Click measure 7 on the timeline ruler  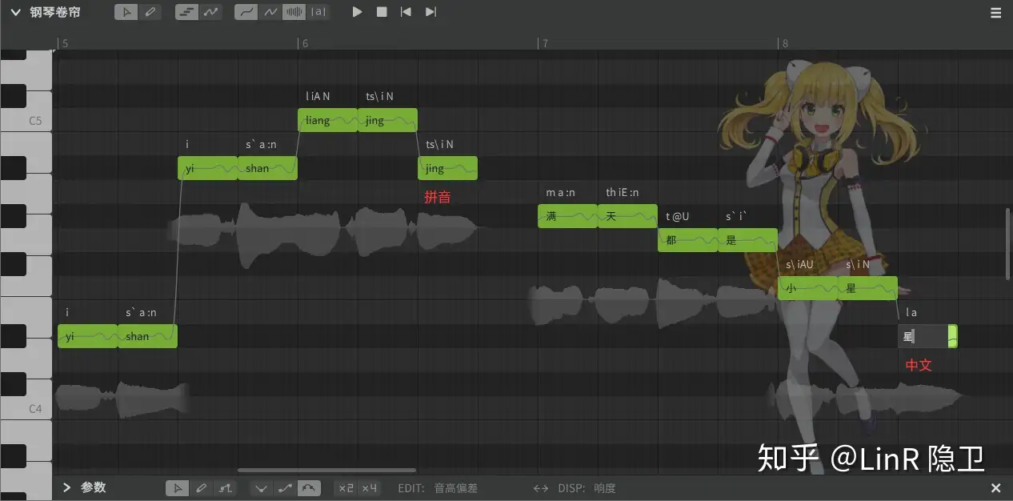pyautogui.click(x=544, y=43)
